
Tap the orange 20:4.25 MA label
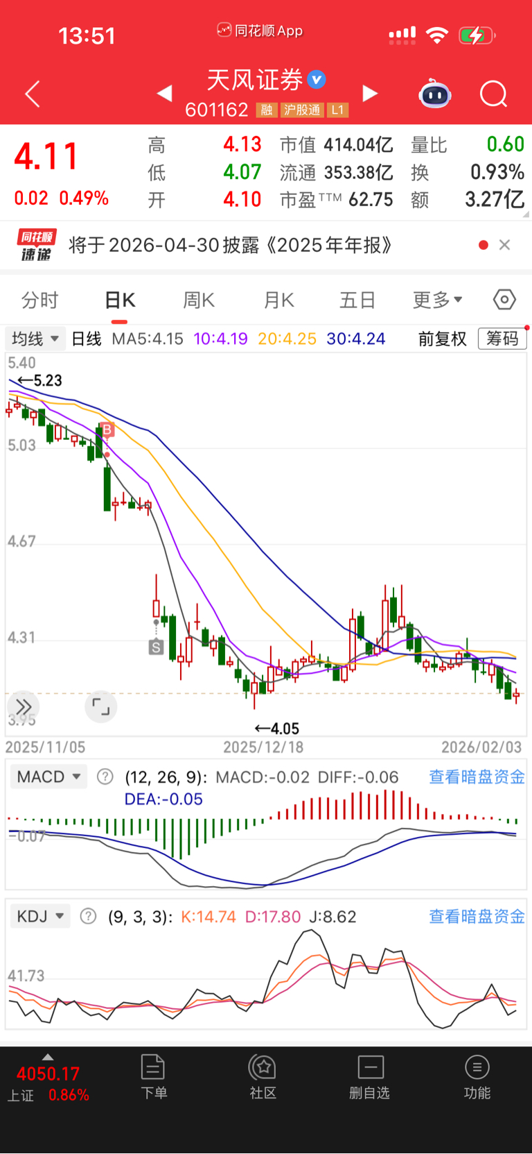coord(287,339)
